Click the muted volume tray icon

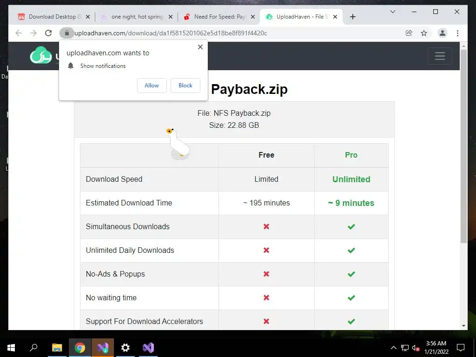(x=416, y=348)
